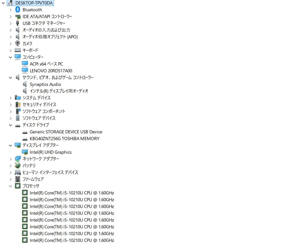
Task: Click the computer icon beside DESKTOP-TPVT0DA
Action: (x=11, y=3)
